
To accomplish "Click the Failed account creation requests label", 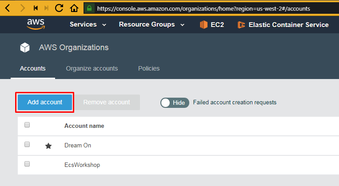I will coord(235,103).
